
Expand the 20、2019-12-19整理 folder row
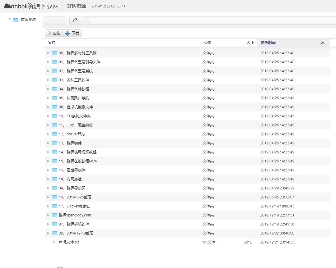point(48,233)
